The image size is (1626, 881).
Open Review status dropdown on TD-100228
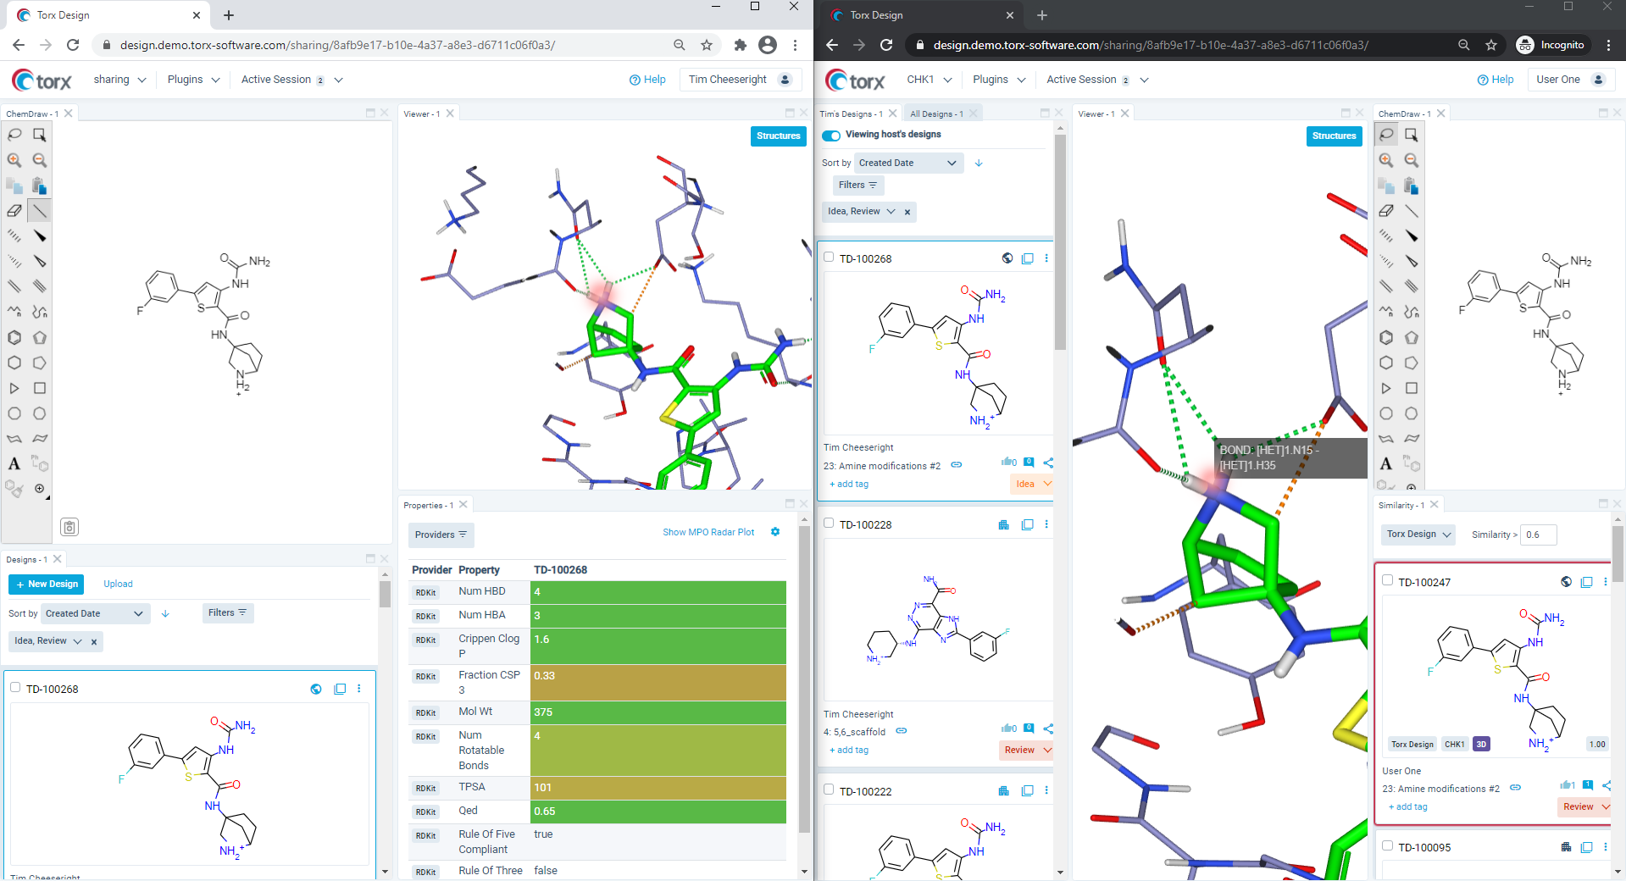tap(1027, 750)
